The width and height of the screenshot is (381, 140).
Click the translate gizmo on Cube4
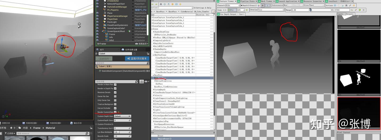(63, 47)
